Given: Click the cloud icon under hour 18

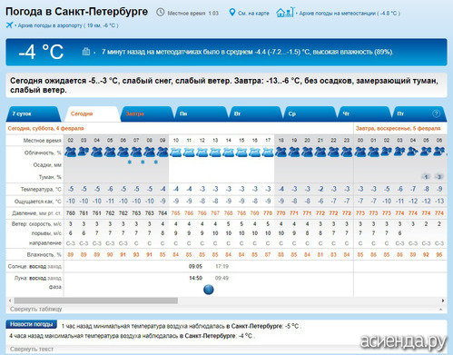Looking at the screenshot, I should (281, 152).
